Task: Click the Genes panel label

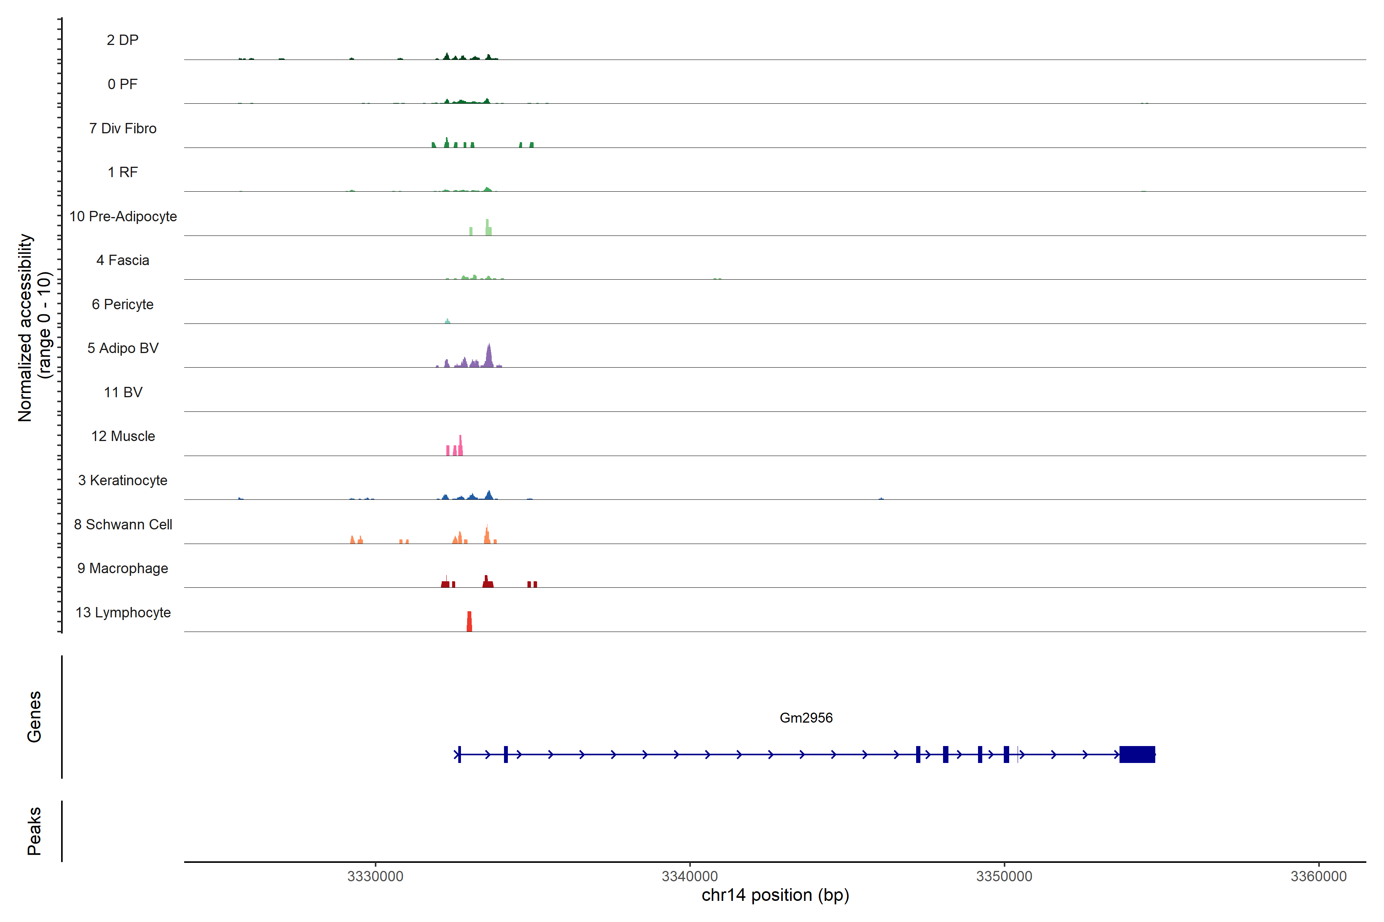Action: (x=34, y=717)
